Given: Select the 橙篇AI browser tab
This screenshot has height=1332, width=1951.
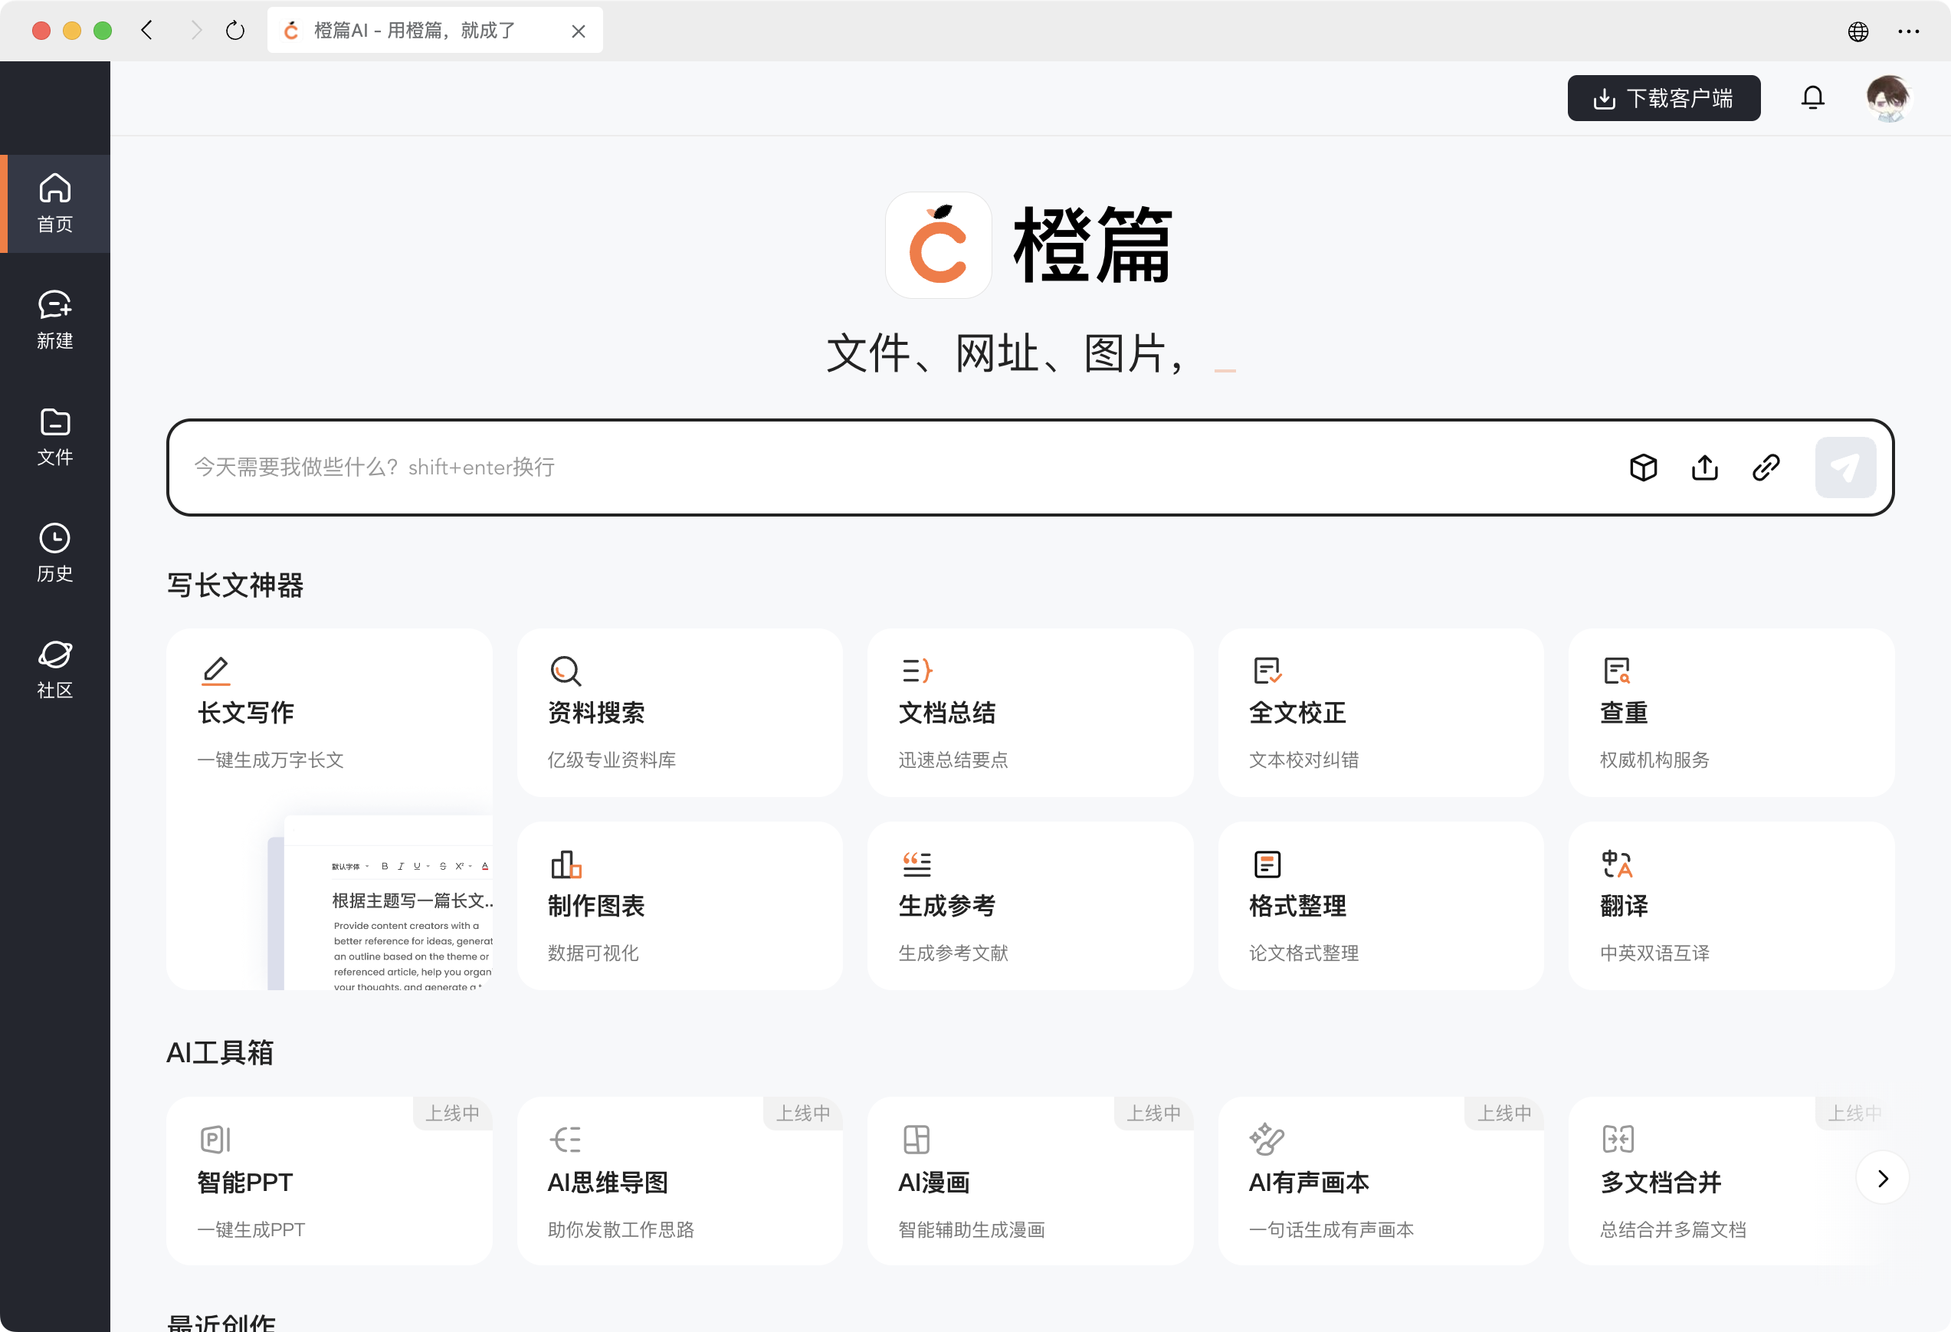Looking at the screenshot, I should (434, 30).
